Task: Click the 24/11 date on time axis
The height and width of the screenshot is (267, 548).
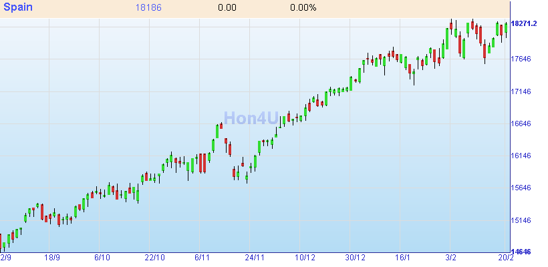Action: pos(254,258)
